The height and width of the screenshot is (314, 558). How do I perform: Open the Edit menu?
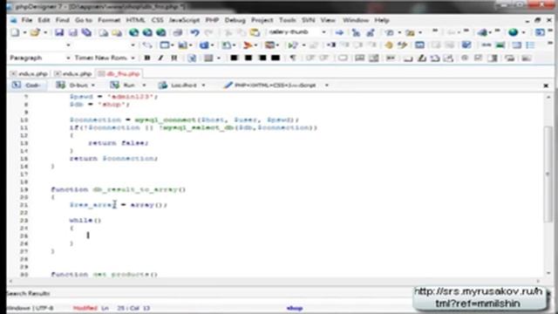(x=44, y=20)
